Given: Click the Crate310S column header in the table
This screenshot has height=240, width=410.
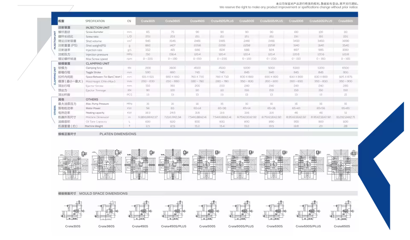Looking at the screenshot, I should 148,21.
